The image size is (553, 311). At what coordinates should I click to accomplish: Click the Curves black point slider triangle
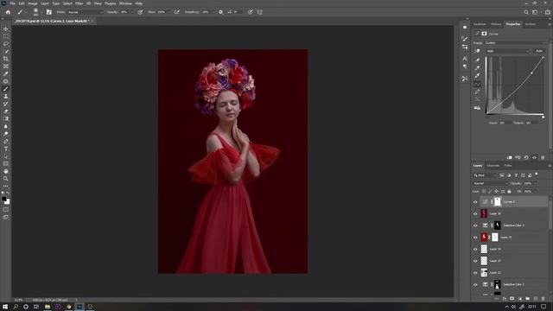pos(486,117)
